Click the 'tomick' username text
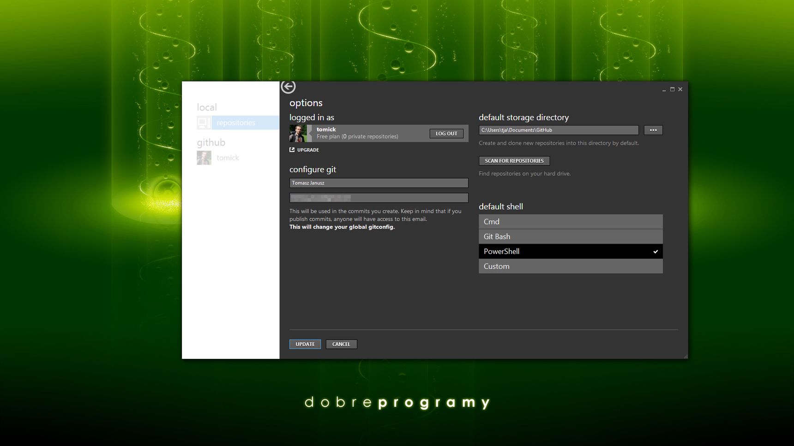The image size is (794, 446). pos(326,129)
